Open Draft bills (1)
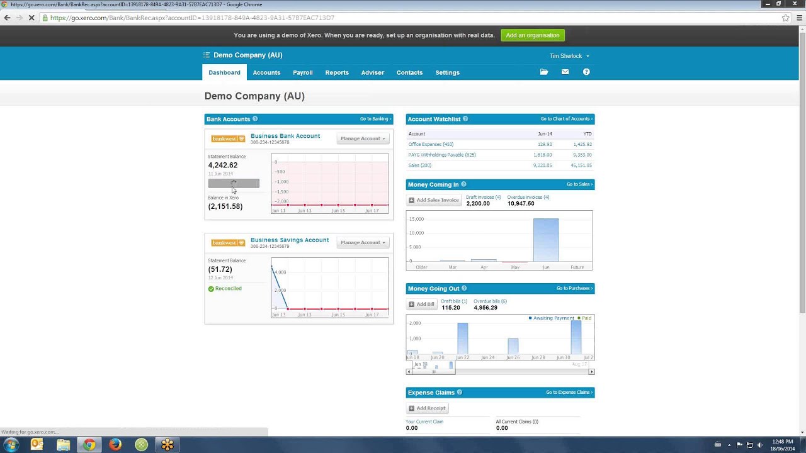Viewport: 806px width, 453px height. (454, 301)
